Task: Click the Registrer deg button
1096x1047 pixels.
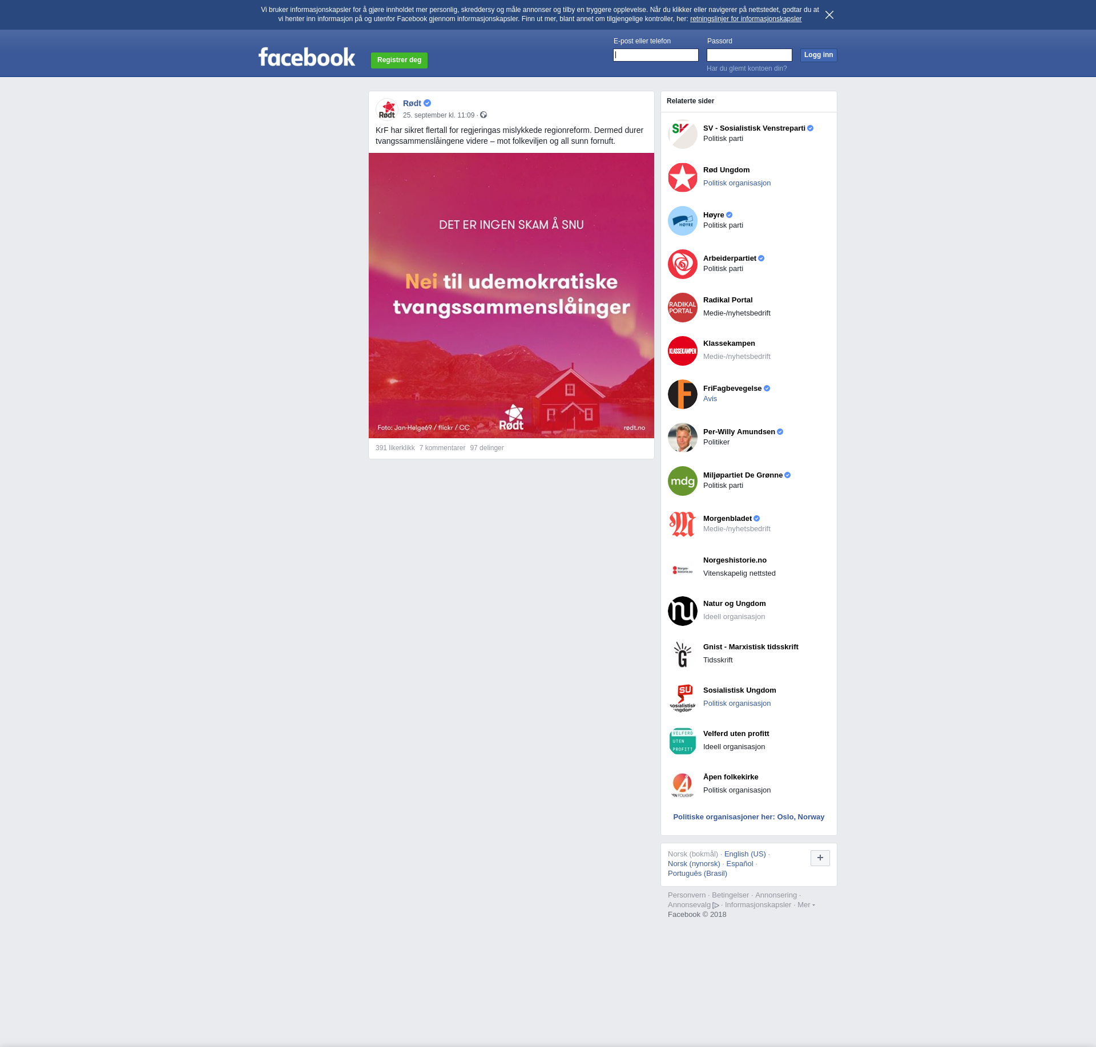Action: 399,60
